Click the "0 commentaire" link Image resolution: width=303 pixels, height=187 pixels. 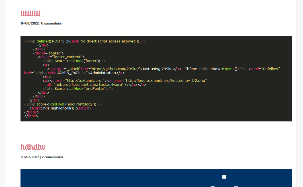point(51,23)
